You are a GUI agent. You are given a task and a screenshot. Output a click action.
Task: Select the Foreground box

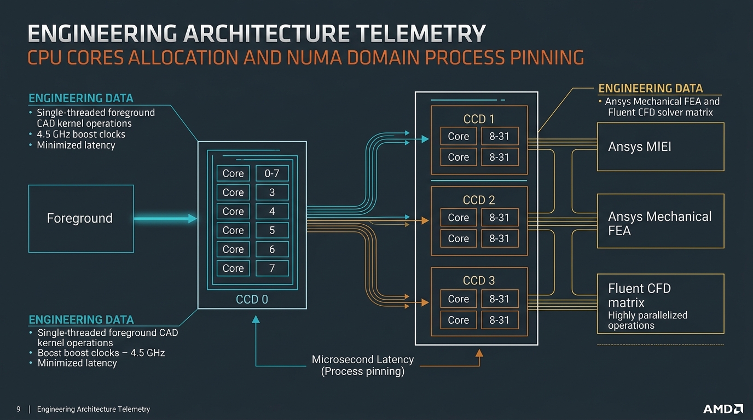81,218
